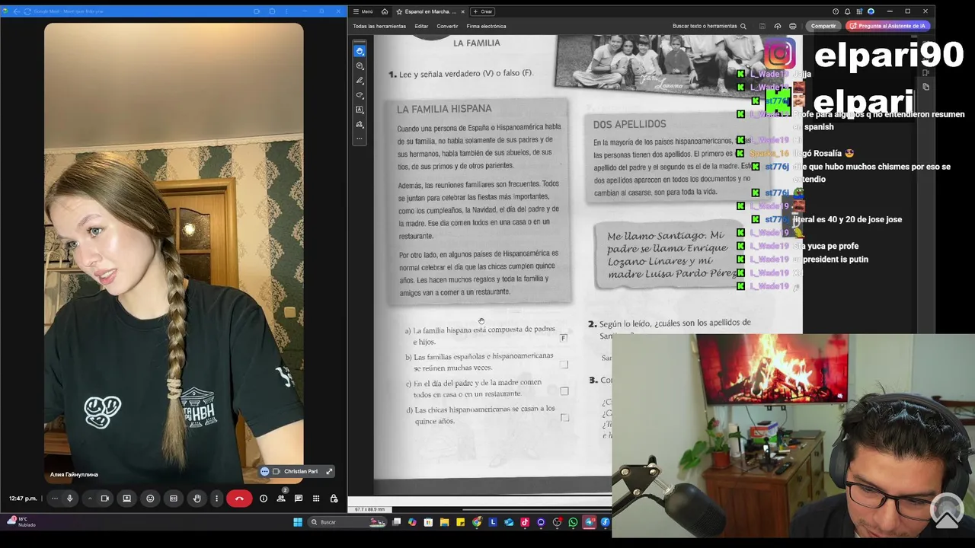This screenshot has height=548, width=975.
Task: Select the highlight pen tool in the side toolbar
Action: [x=360, y=81]
